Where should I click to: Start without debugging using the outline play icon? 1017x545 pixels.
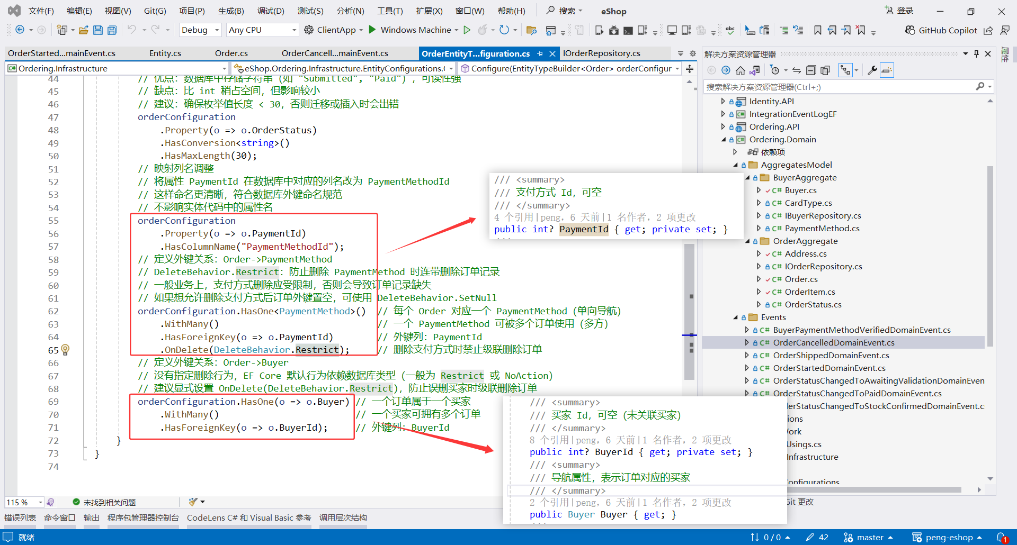pyautogui.click(x=467, y=30)
